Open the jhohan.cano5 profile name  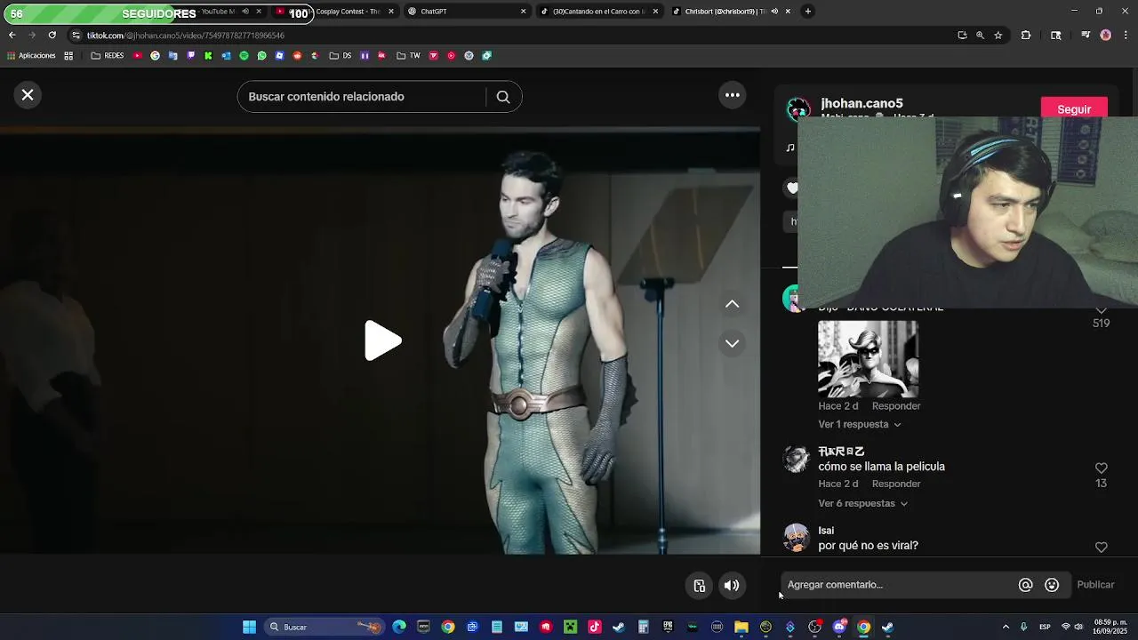pyautogui.click(x=862, y=103)
